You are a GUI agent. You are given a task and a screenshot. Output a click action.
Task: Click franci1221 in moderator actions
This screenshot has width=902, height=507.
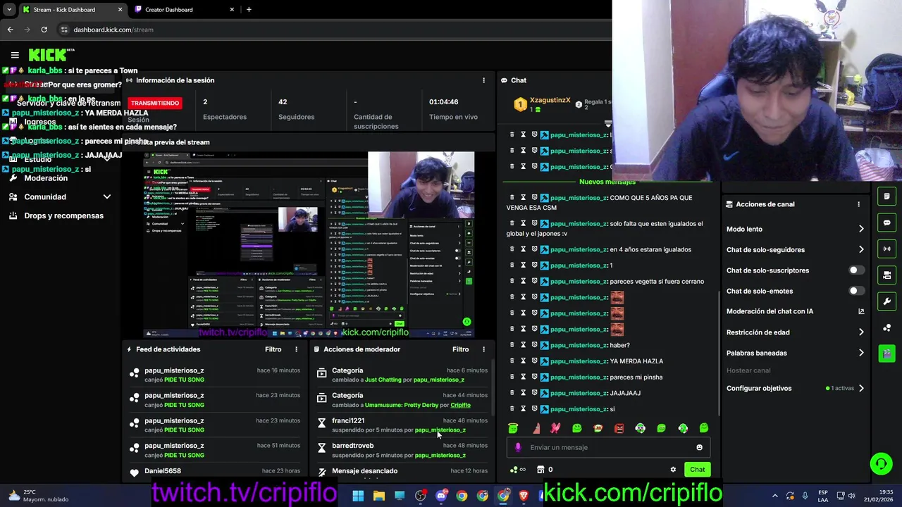click(348, 420)
